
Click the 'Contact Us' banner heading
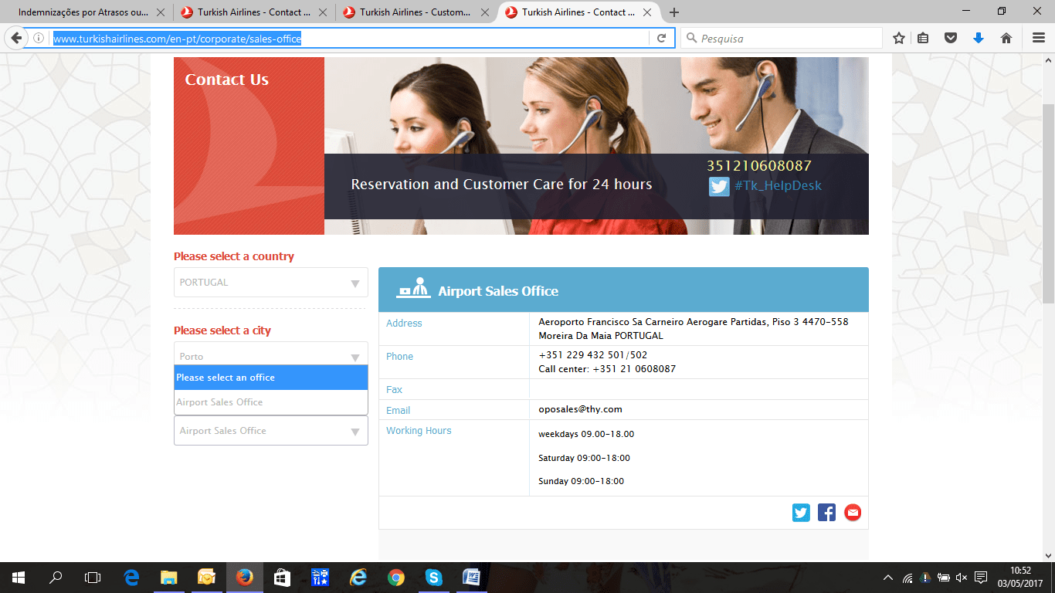click(x=227, y=80)
